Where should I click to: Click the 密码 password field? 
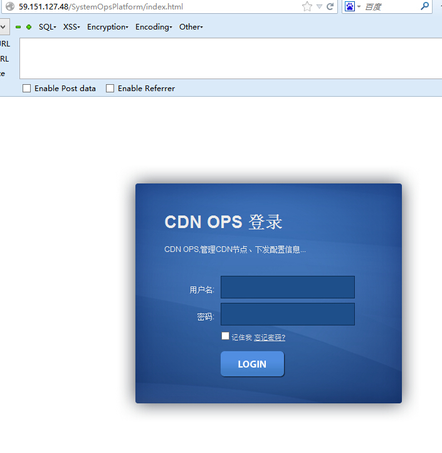click(288, 314)
